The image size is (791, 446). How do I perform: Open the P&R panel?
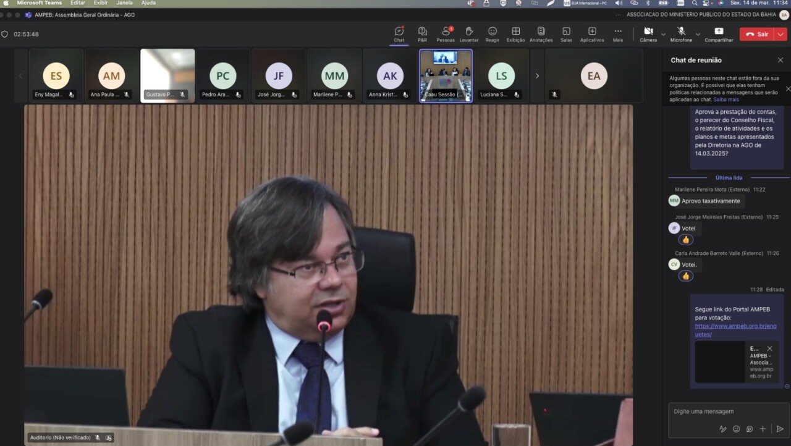tap(422, 34)
